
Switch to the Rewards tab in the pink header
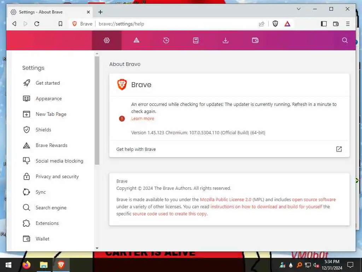pos(136,40)
